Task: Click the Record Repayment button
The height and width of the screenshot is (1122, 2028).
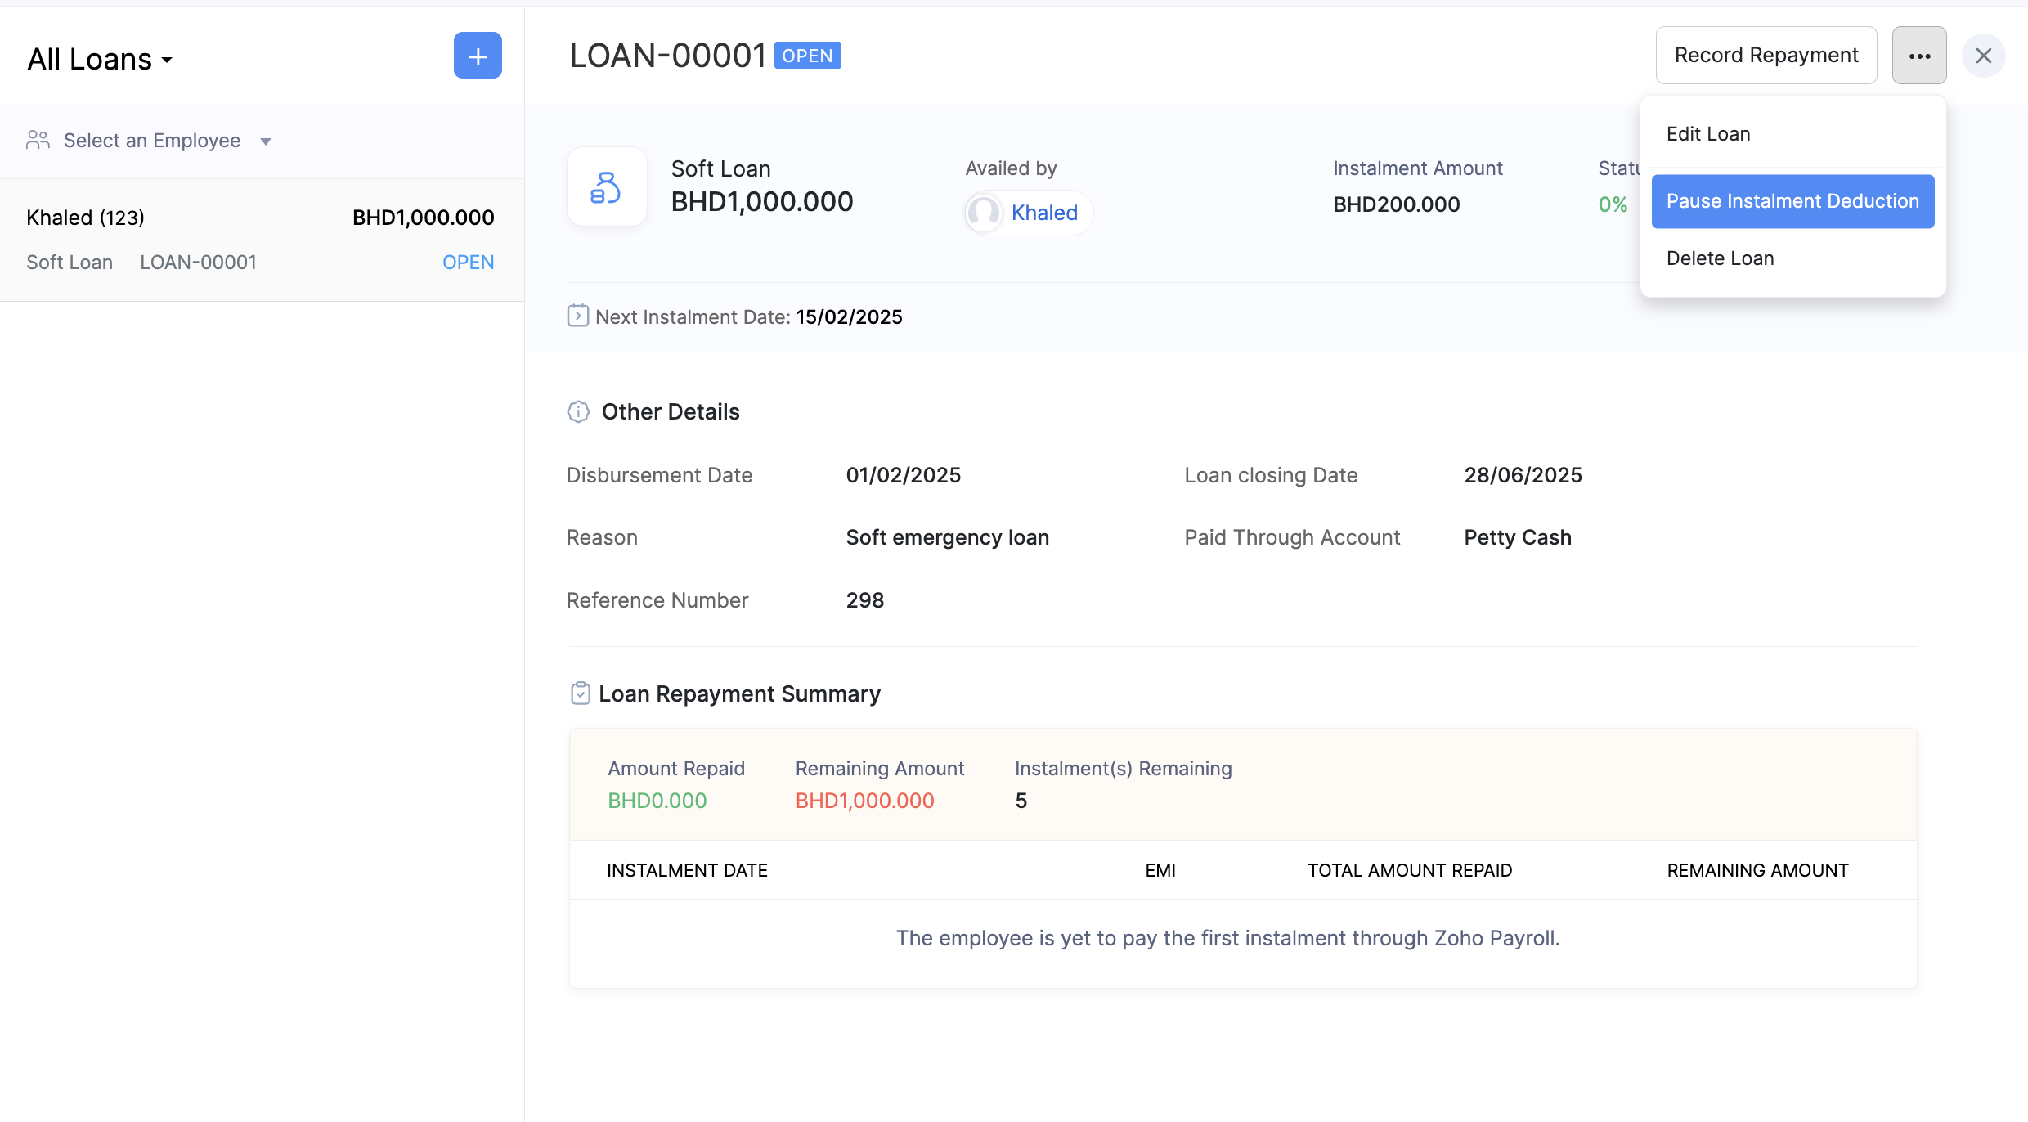Action: 1766,55
